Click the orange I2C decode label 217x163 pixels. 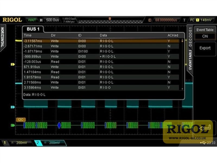pyautogui.click(x=21, y=120)
